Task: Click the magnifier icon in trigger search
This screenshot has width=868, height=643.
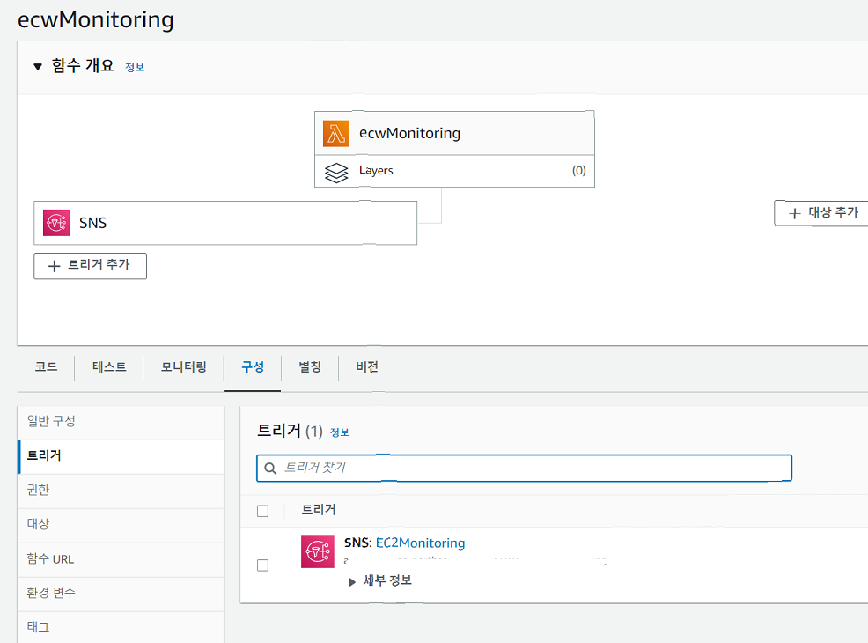Action: tap(271, 469)
